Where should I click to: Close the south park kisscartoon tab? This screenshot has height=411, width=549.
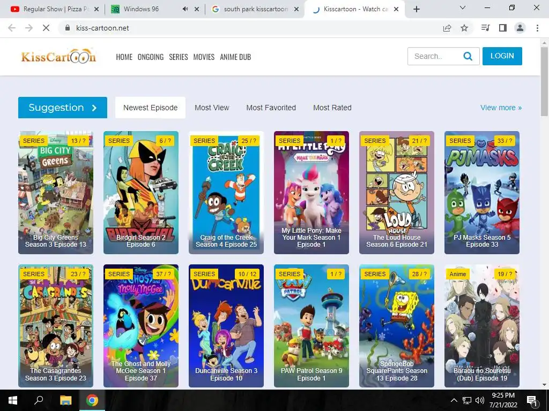tap(296, 9)
